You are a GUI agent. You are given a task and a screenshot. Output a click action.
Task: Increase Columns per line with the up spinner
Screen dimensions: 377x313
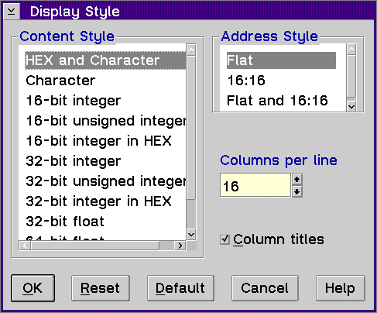[x=297, y=179]
